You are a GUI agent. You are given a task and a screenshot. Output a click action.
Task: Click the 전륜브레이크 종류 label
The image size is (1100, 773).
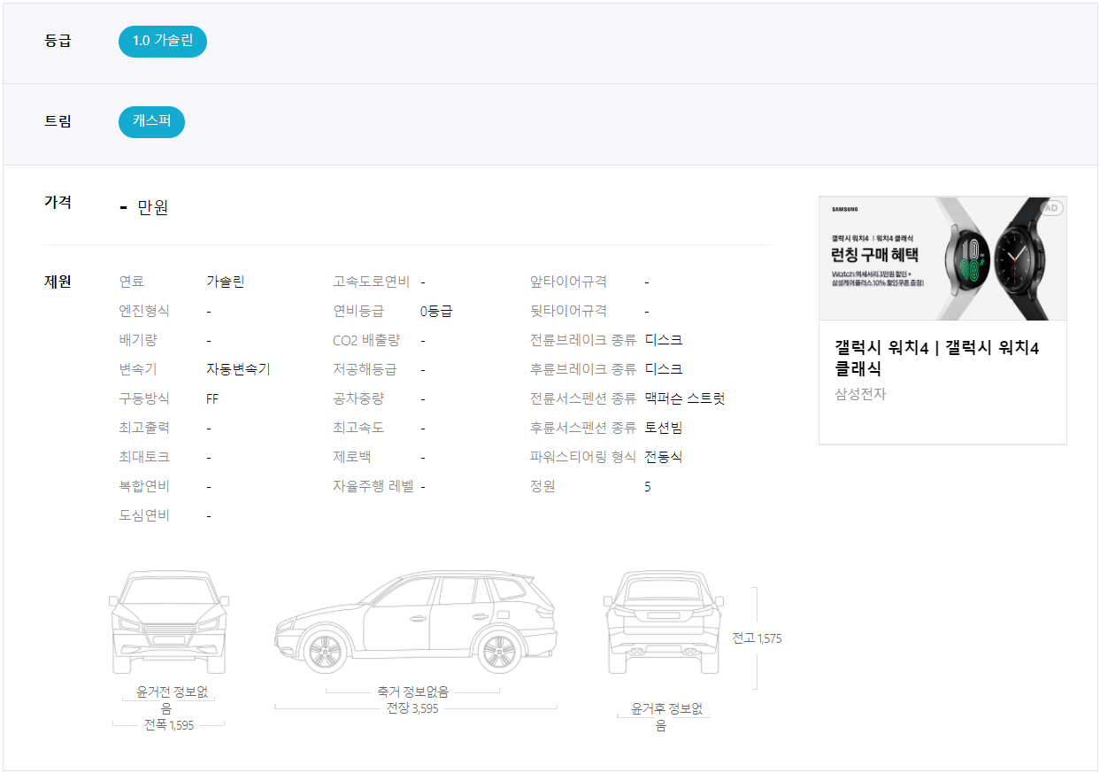pyautogui.click(x=583, y=340)
